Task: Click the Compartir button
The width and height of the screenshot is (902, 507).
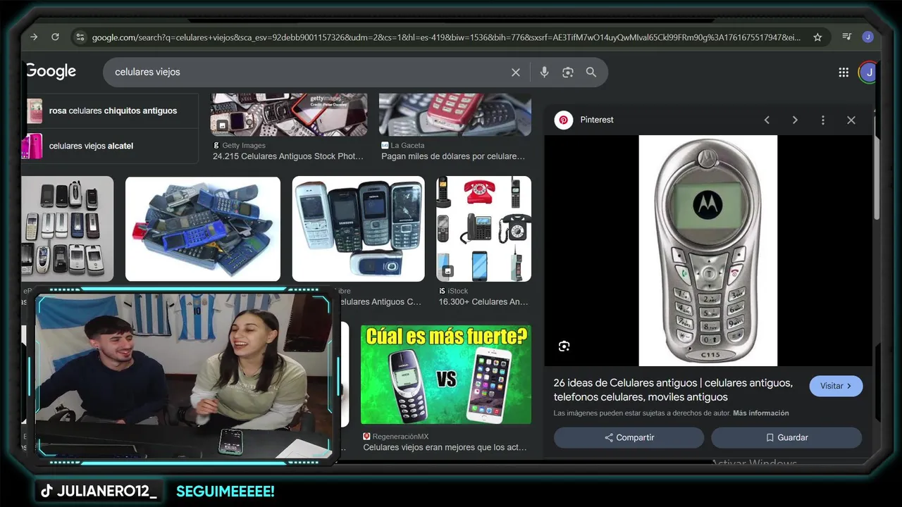Action: point(629,437)
